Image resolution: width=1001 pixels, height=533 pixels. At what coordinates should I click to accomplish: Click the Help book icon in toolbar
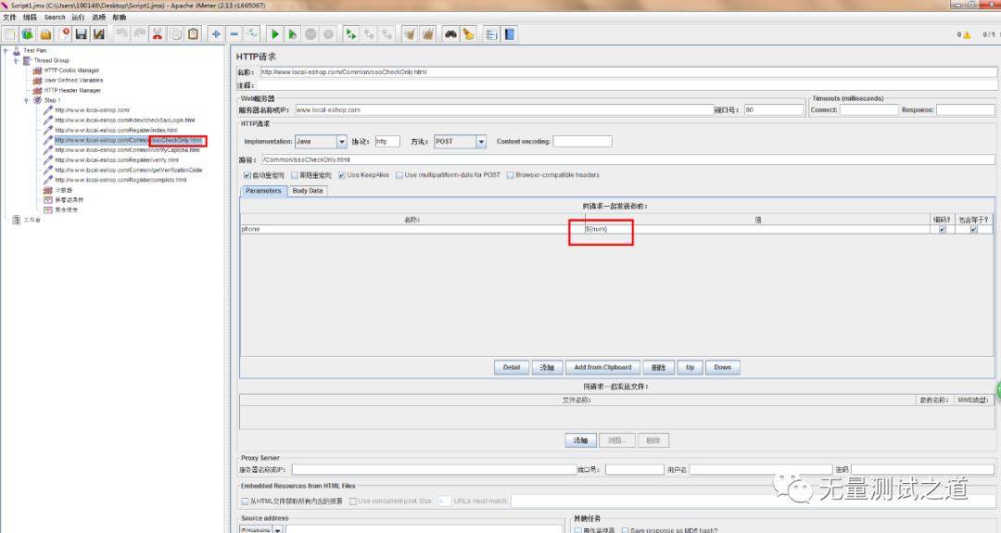510,34
